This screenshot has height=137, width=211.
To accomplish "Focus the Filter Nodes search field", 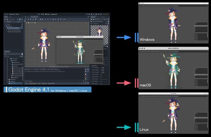I will coord(14,19).
